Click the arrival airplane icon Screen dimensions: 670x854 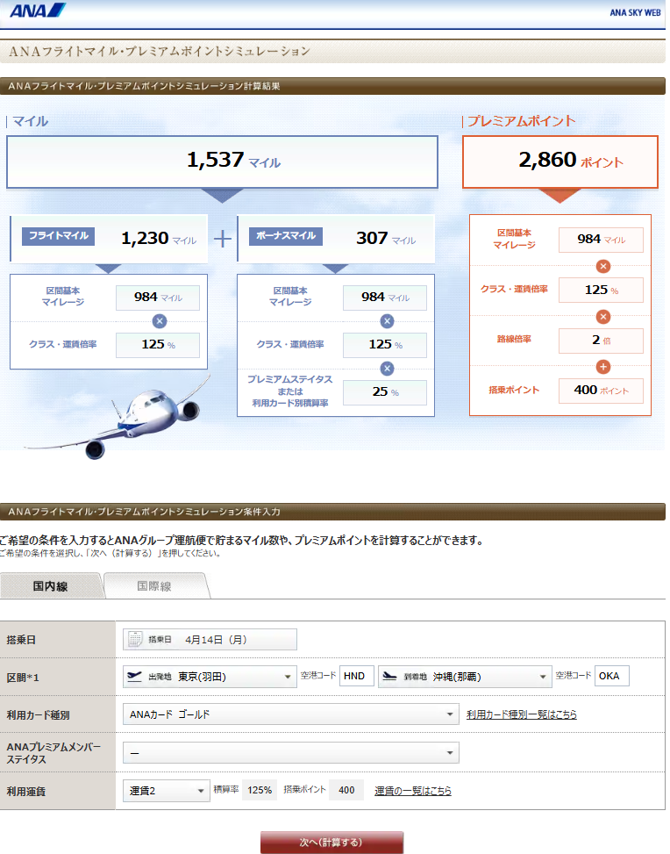(x=389, y=676)
